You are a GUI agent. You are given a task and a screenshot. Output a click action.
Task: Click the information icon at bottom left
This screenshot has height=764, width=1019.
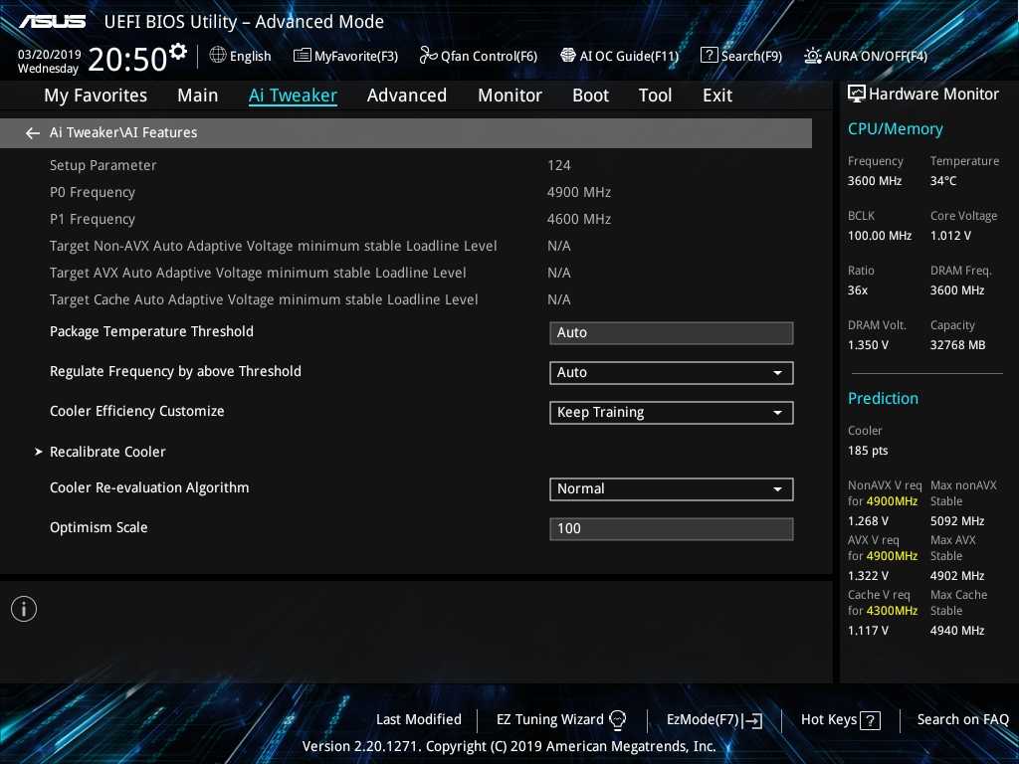(x=24, y=609)
